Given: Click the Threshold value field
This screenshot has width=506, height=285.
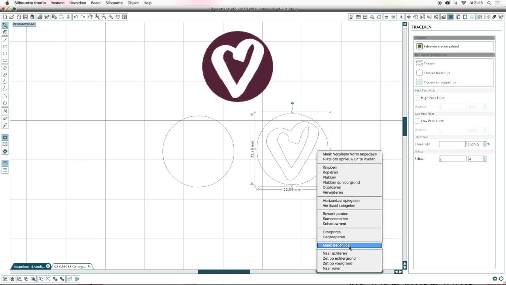Looking at the screenshot, I should pos(476,144).
